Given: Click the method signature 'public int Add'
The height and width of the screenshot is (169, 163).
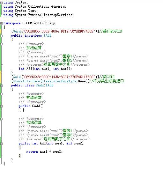Looking at the screenshot, I should point(51,143).
